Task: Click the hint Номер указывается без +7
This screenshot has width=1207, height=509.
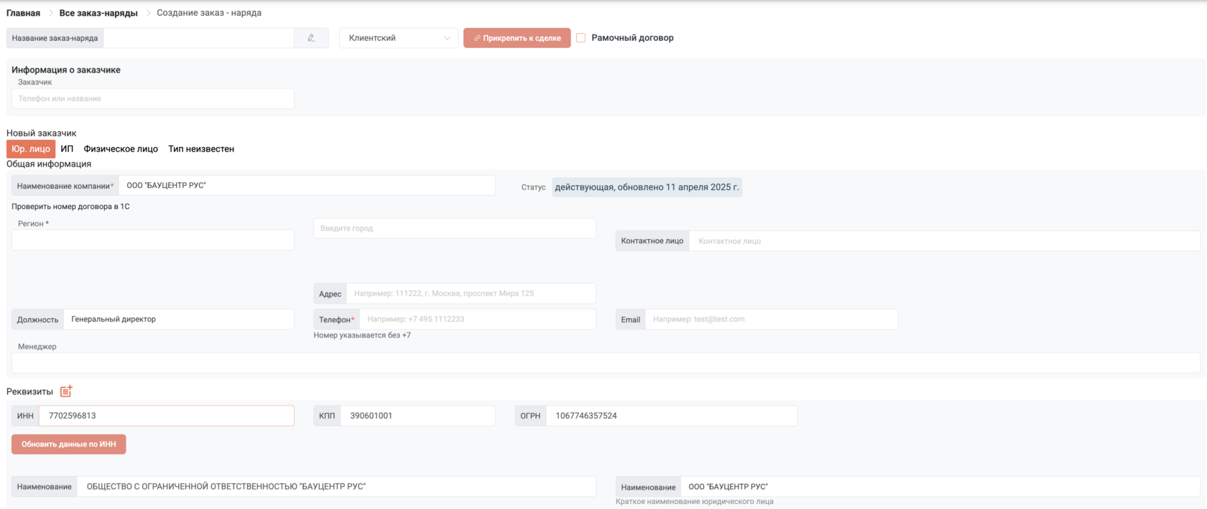Action: [x=362, y=335]
